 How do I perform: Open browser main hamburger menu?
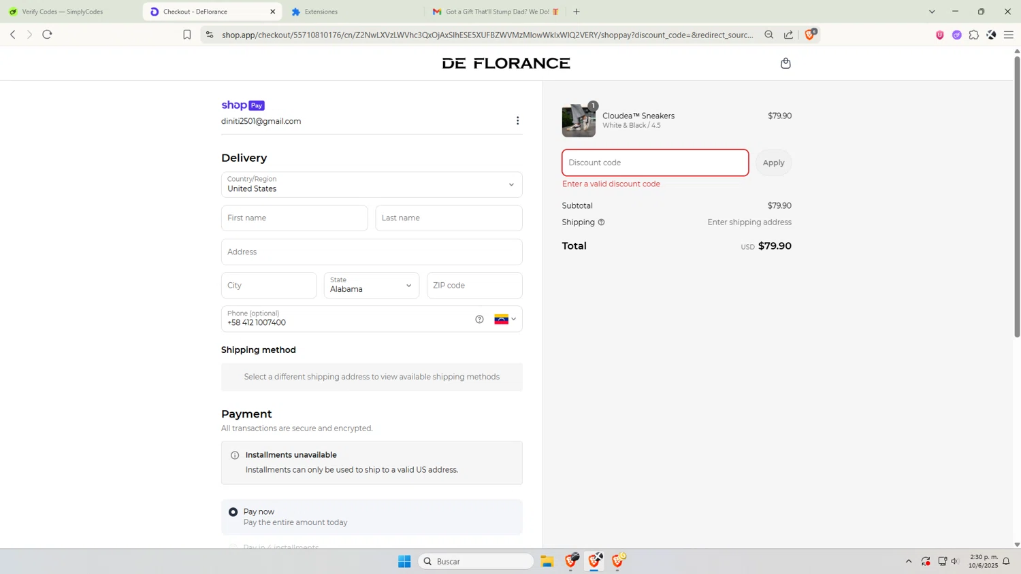tap(1009, 35)
